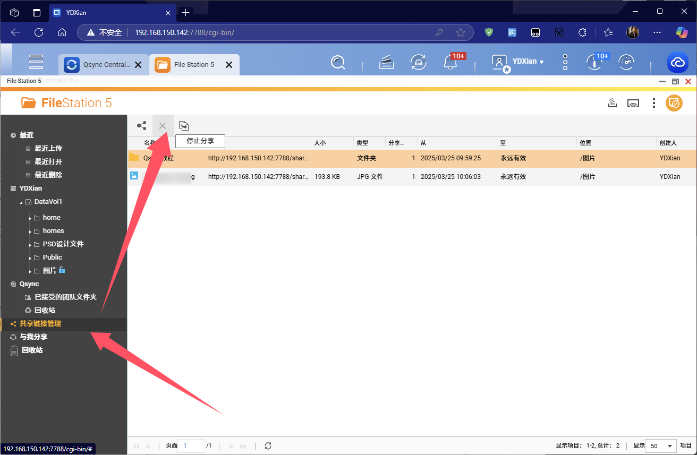This screenshot has height=455, width=697.
Task: Click the user avatar icon beside YDXian
Action: tap(499, 63)
